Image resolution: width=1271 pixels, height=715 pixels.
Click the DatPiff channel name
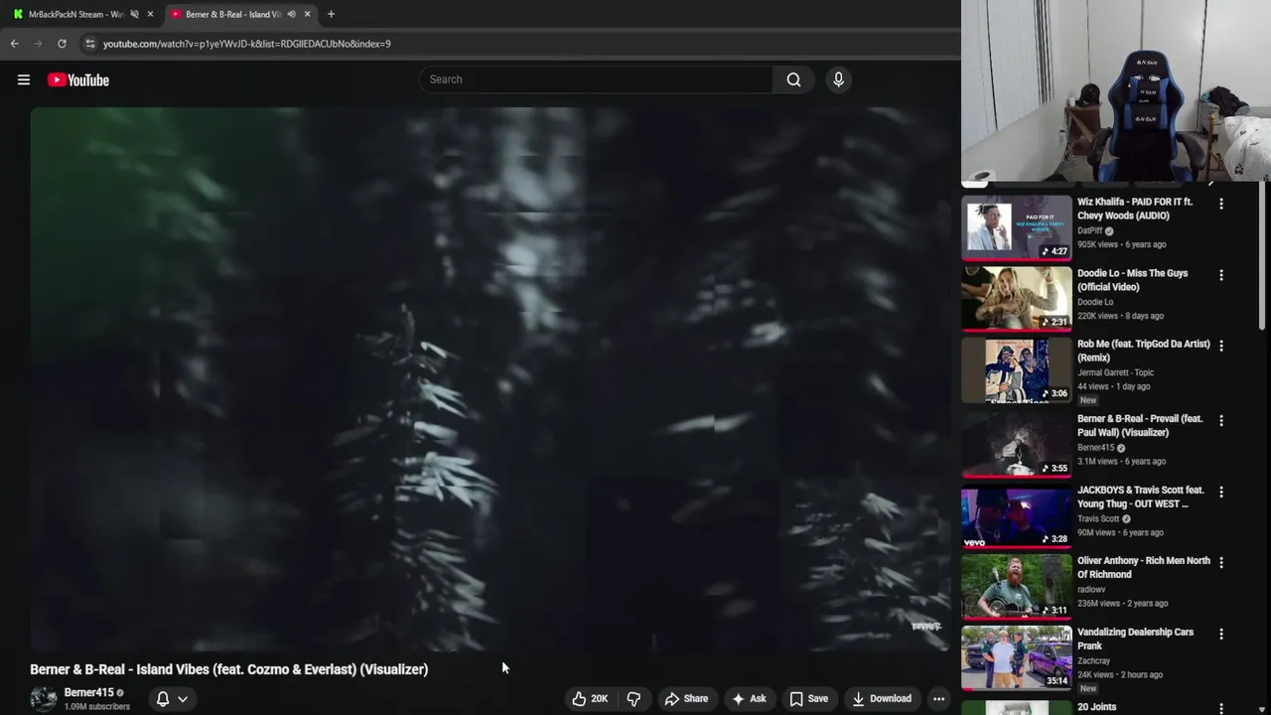pyautogui.click(x=1089, y=230)
